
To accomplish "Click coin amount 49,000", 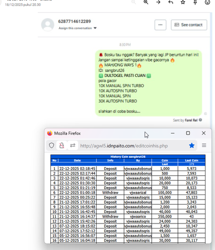I will [x=165, y=231].
